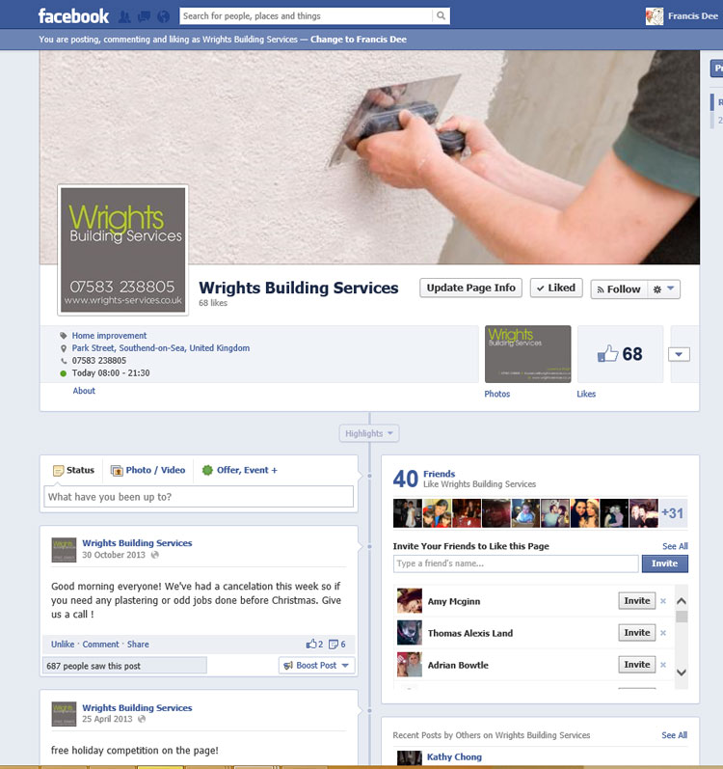Click See All for invite friends
The width and height of the screenshot is (723, 769).
[x=675, y=546]
